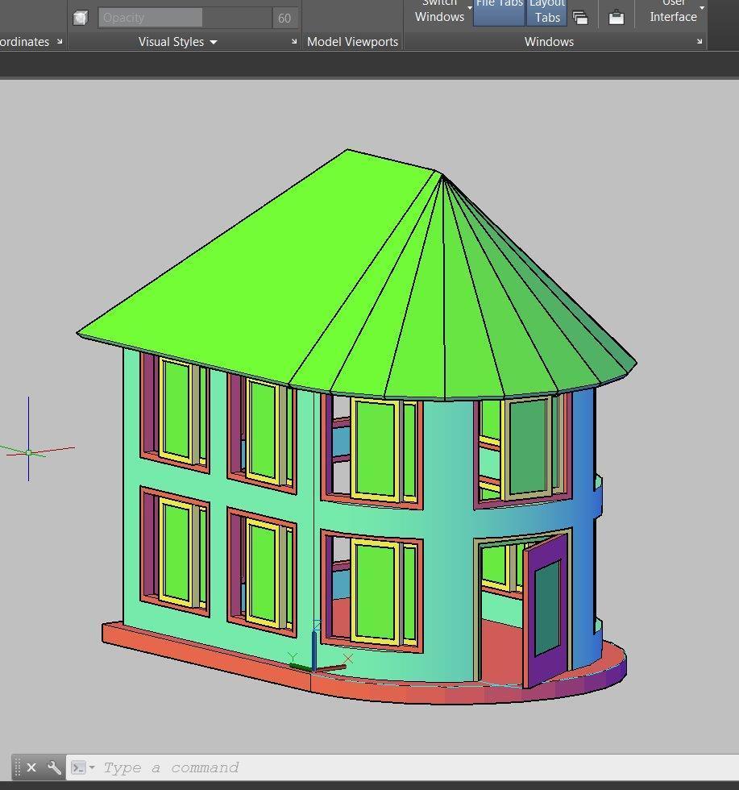
Task: Click the Customize wrench on the command line
Action: pos(52,767)
